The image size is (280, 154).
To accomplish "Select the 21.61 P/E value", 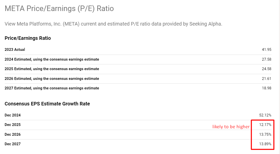I will click(266, 79).
